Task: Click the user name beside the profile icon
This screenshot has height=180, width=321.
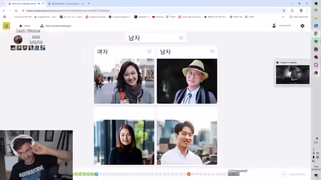Action: (x=285, y=25)
